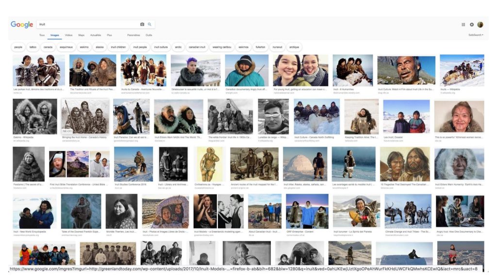Go to the Google logo homepage

point(22,24)
